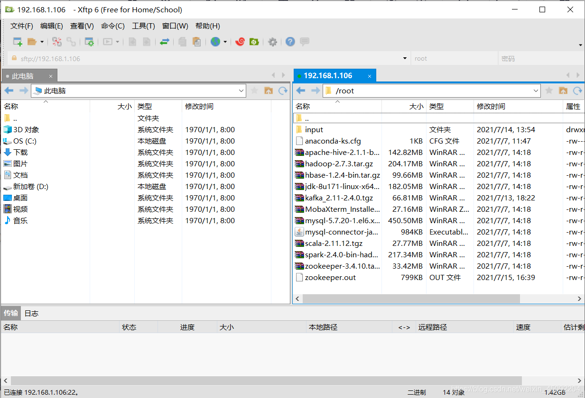
Task: Open the 工具(T) menu
Action: coord(143,26)
